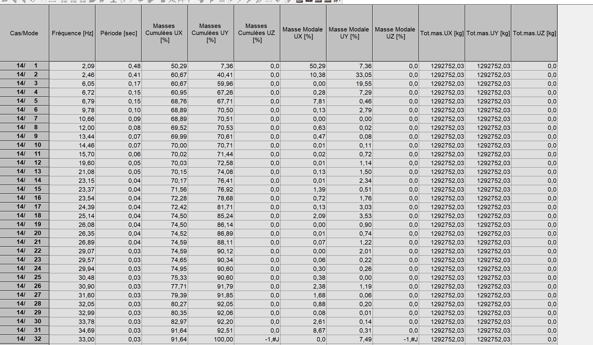
Task: Click cumulative UY value 40,41 in mode 2
Action: (211, 75)
